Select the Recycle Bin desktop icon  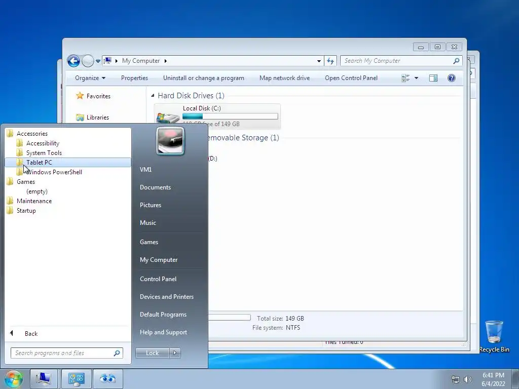[494, 336]
